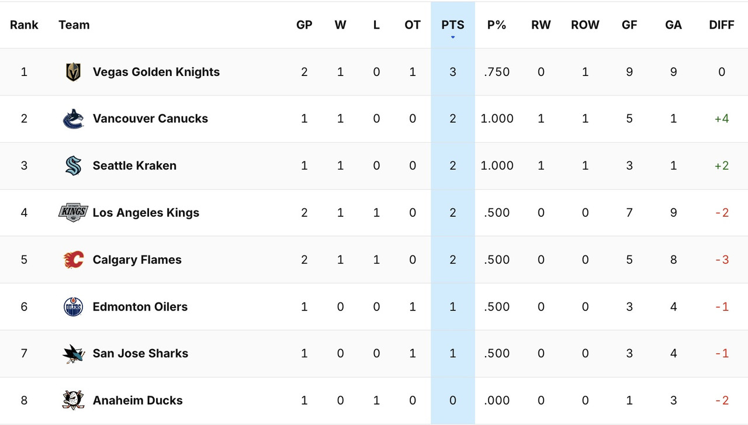Sort by the OT column header
This screenshot has width=748, height=425.
(413, 25)
